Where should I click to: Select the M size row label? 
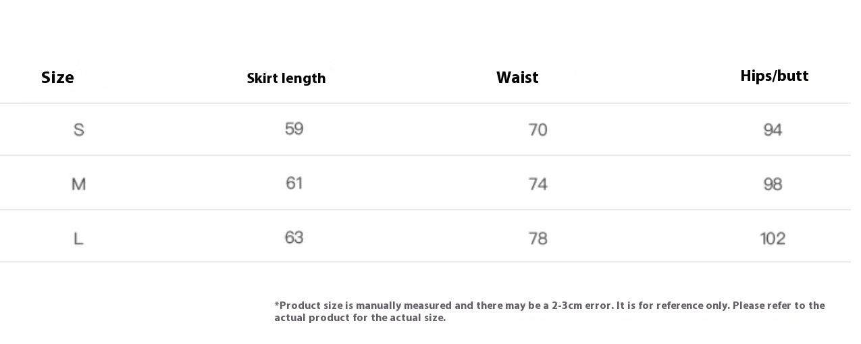78,183
